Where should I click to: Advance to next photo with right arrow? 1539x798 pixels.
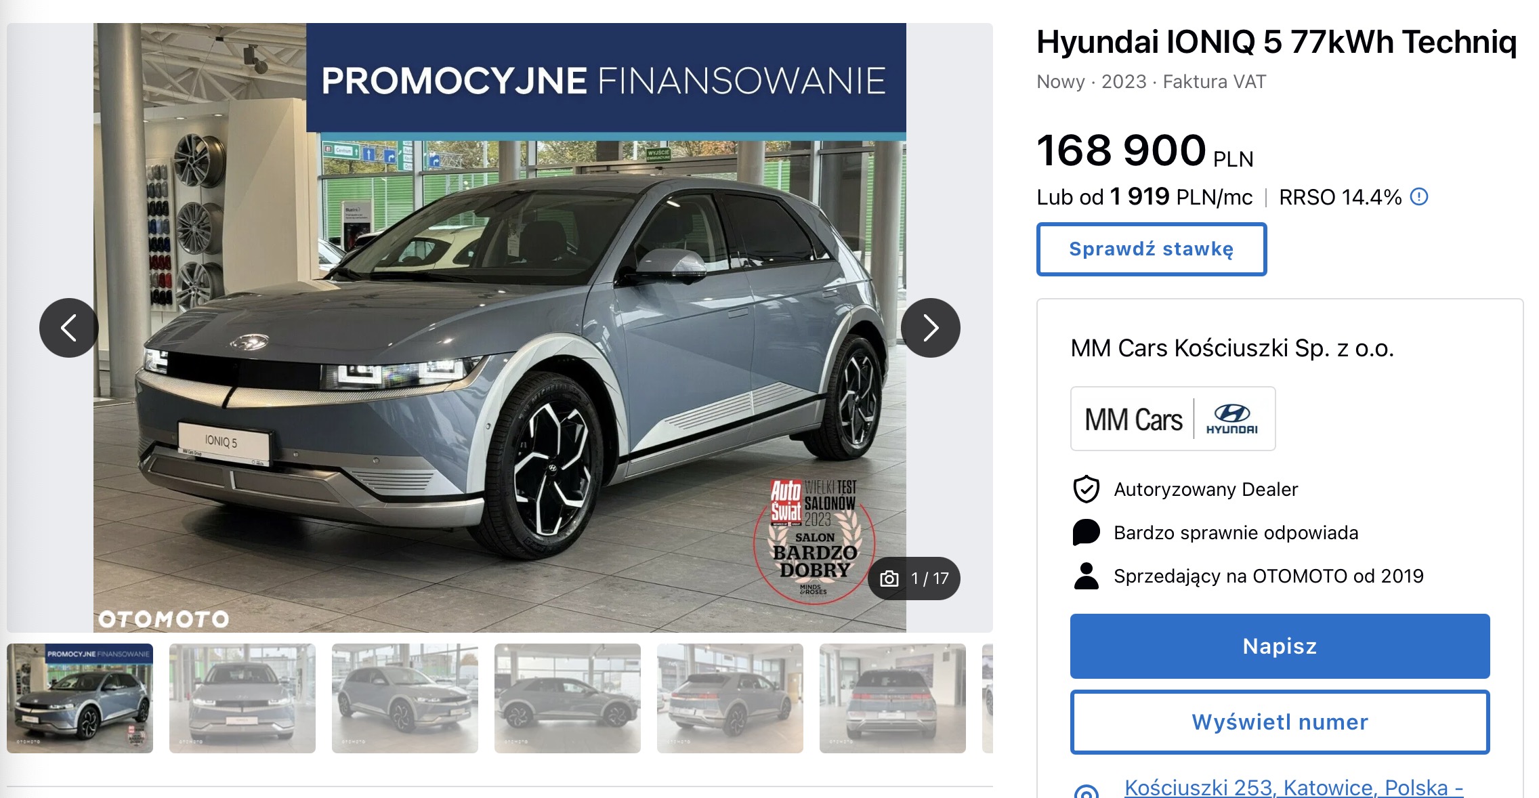(930, 328)
